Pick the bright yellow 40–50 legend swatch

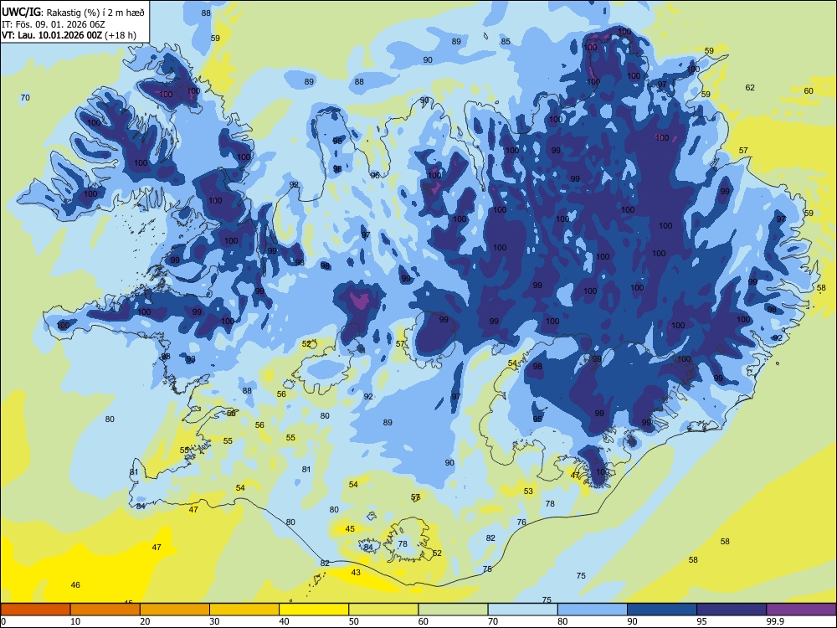pyautogui.click(x=314, y=610)
